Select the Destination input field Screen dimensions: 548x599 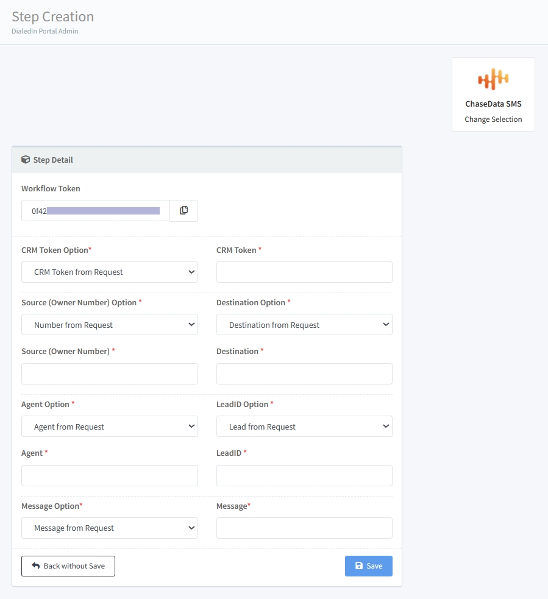click(304, 374)
